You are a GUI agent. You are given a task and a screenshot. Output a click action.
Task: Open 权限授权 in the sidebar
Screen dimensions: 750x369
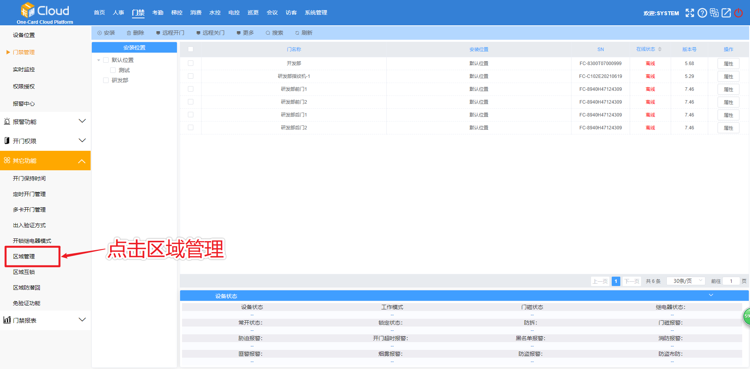[x=24, y=87]
